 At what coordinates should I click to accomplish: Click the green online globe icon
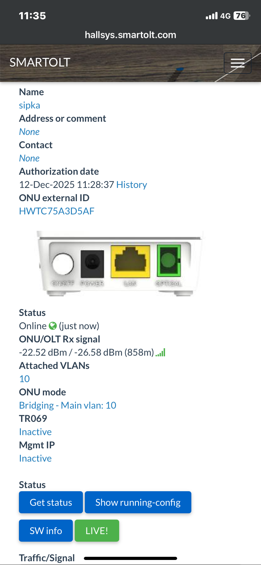(x=53, y=326)
